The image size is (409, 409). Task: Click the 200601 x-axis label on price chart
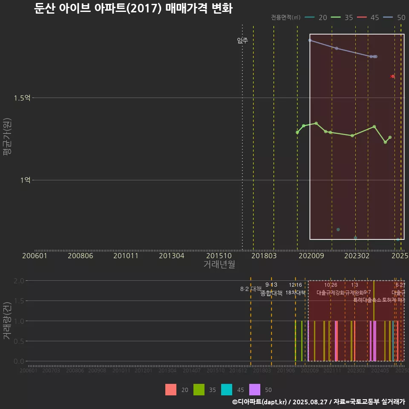coord(35,256)
